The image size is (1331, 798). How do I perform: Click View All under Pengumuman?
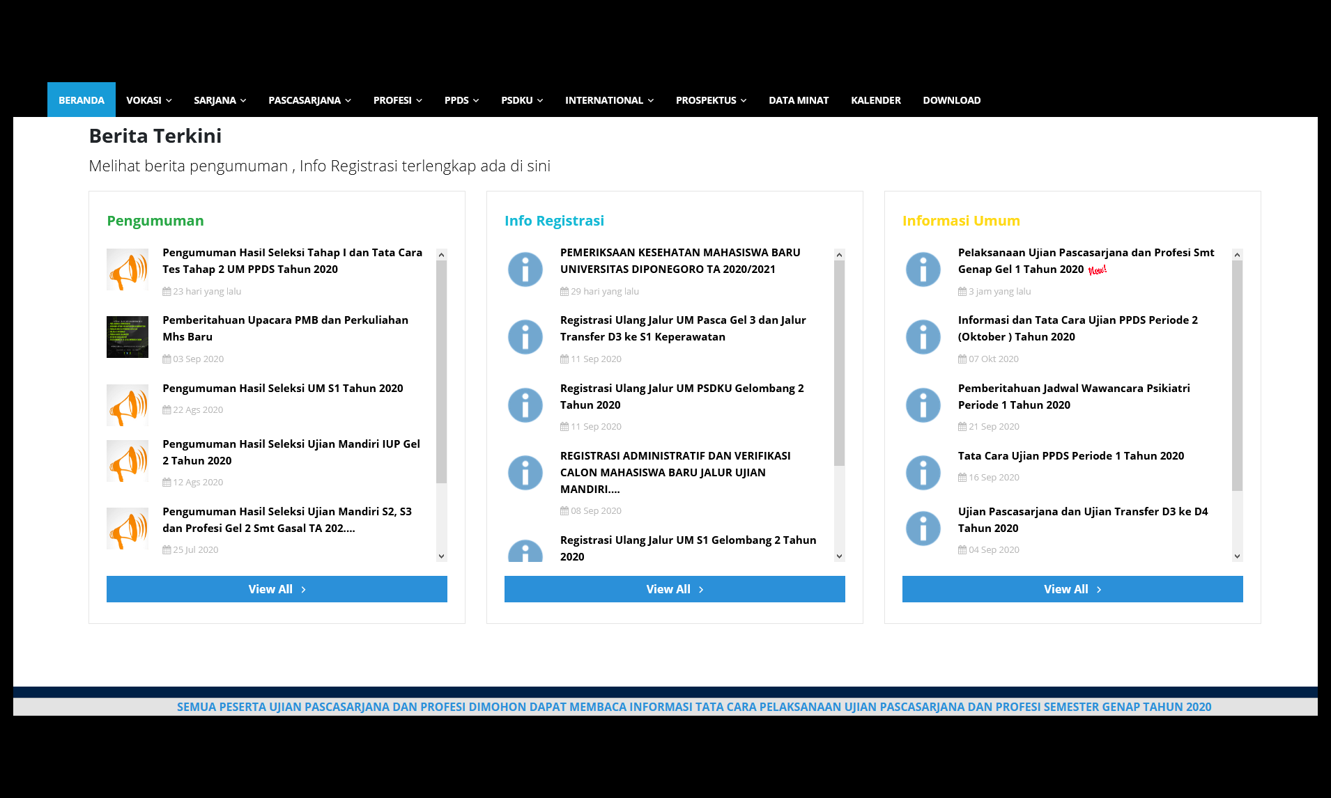pyautogui.click(x=277, y=589)
